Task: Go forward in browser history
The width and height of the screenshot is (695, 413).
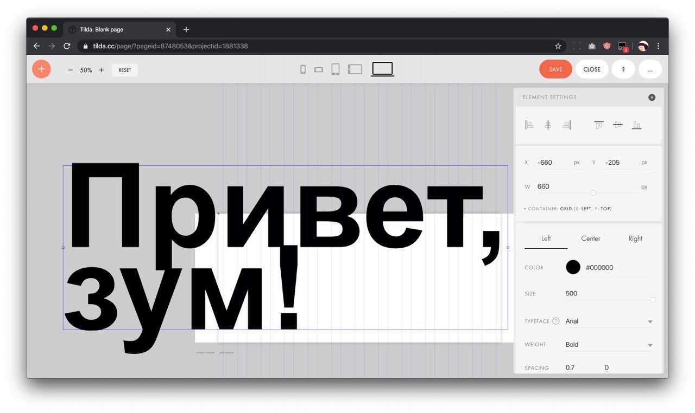Action: click(52, 46)
